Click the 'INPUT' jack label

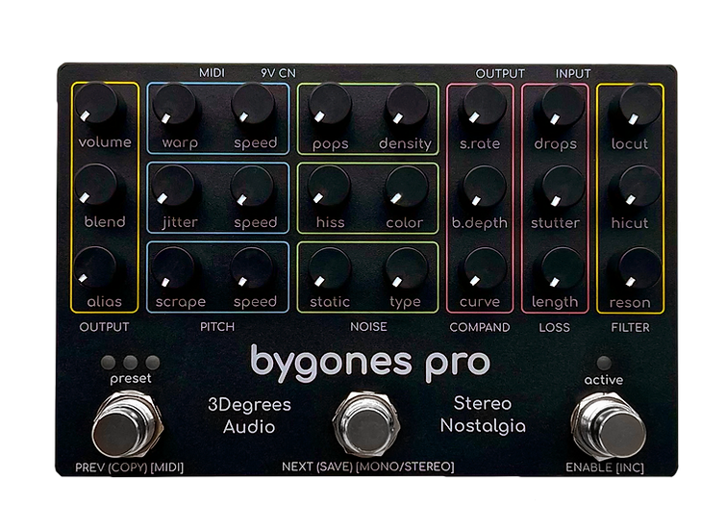(x=573, y=74)
